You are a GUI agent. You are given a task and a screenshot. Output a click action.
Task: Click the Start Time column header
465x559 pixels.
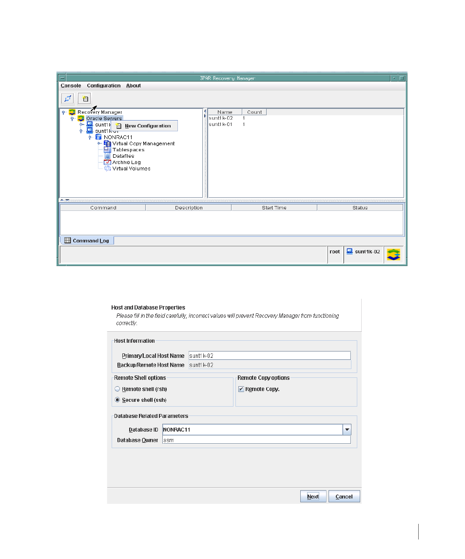[274, 208]
